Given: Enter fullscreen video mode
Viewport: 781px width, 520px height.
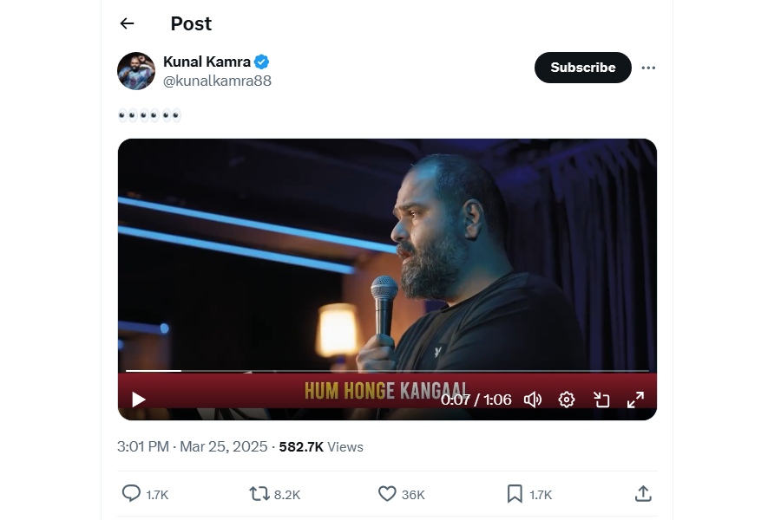Looking at the screenshot, I should tap(635, 400).
